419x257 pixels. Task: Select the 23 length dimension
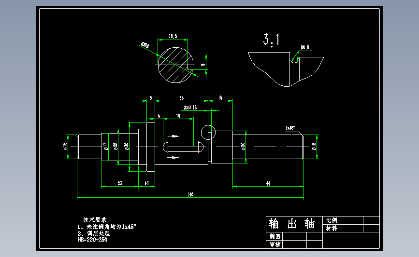[120, 183]
